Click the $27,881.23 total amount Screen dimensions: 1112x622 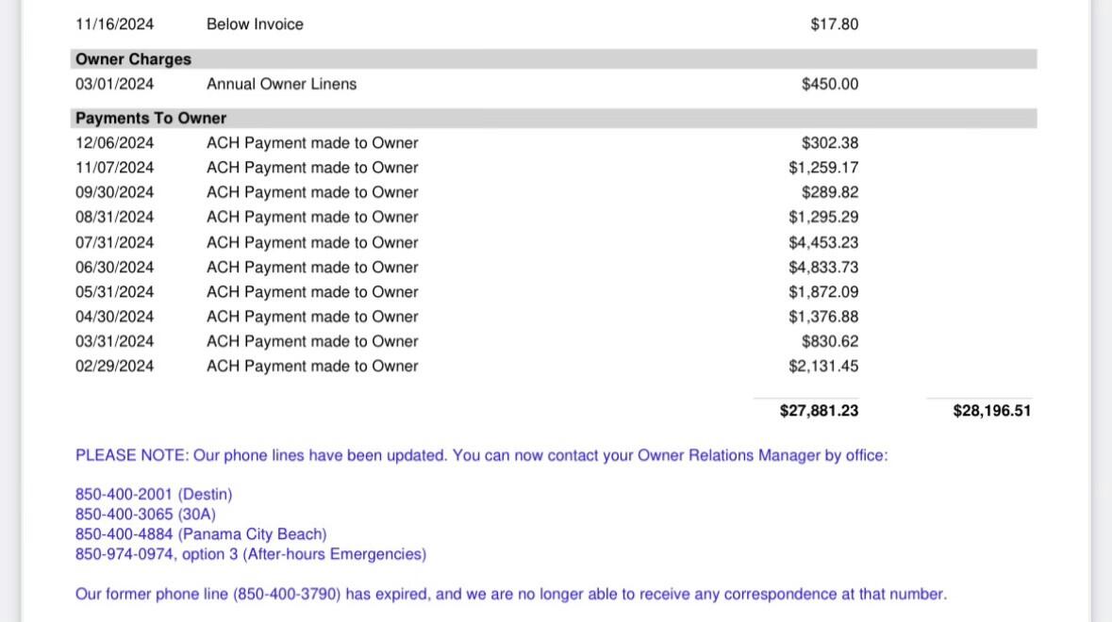[819, 410]
